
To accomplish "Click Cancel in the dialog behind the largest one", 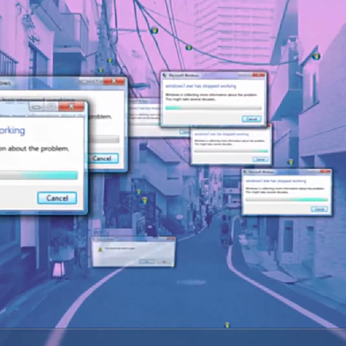I will point(103,158).
